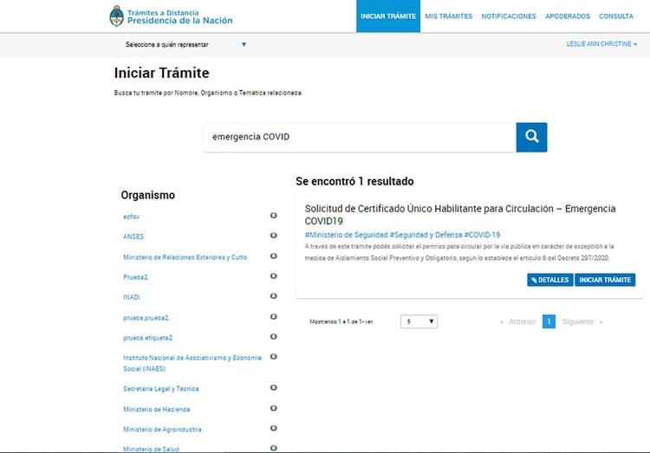Image resolution: width=650 pixels, height=453 pixels.
Task: Click the count badge beside Ministerio de Agroindustria
Action: [x=274, y=429]
